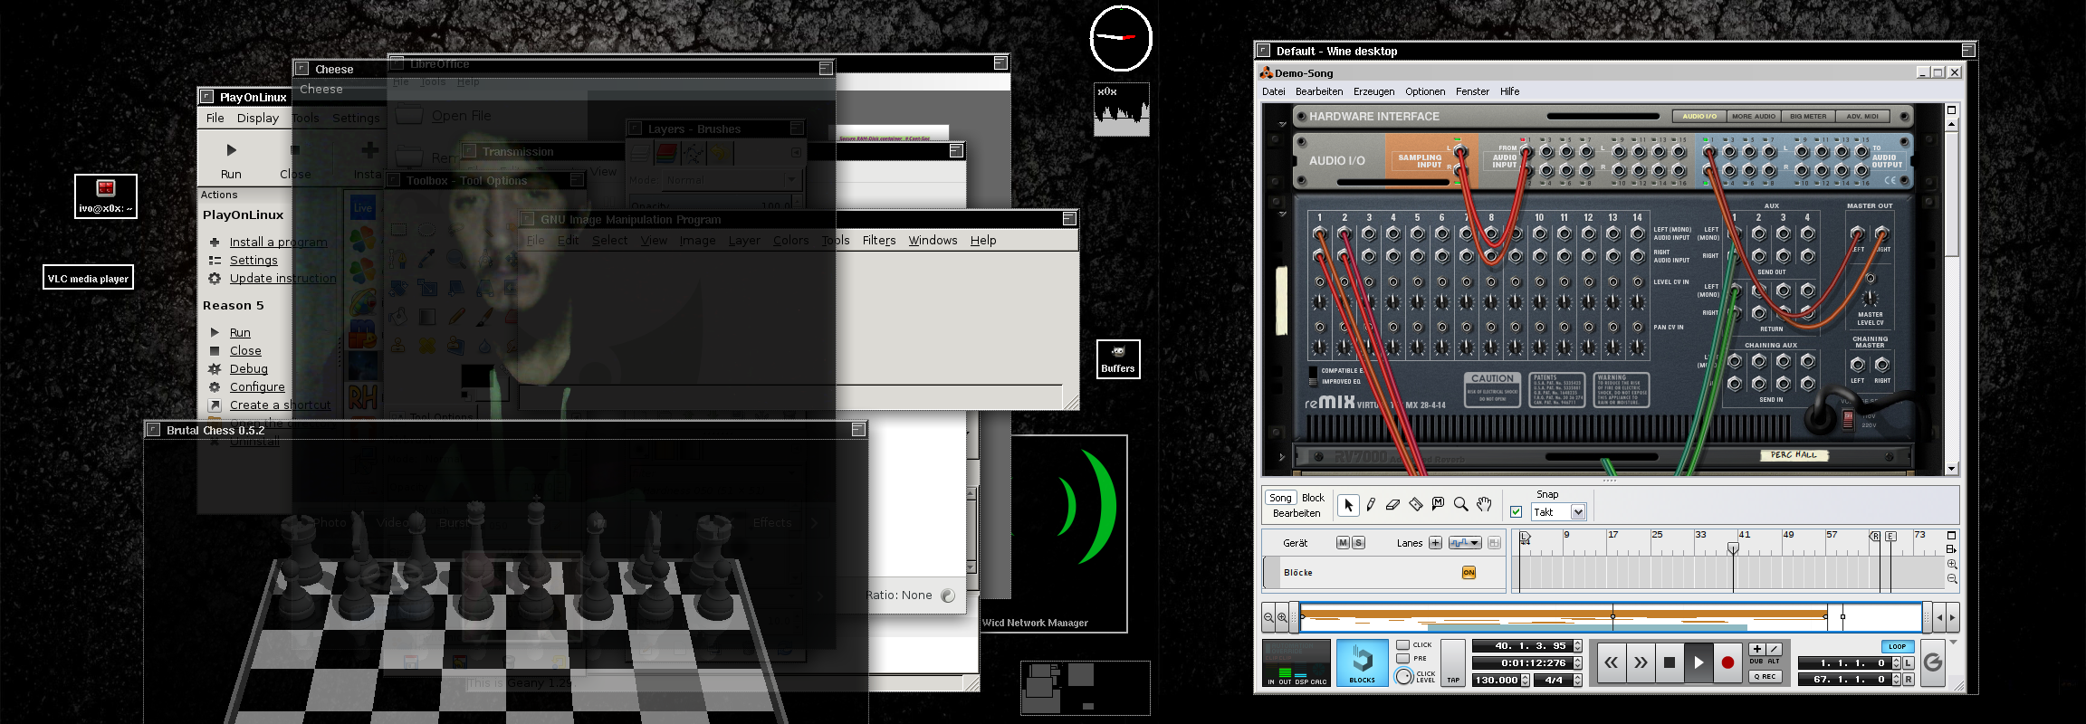Click the vertical zoom-out icon beside the timeline
Viewport: 2086px width, 724px height.
1952,578
